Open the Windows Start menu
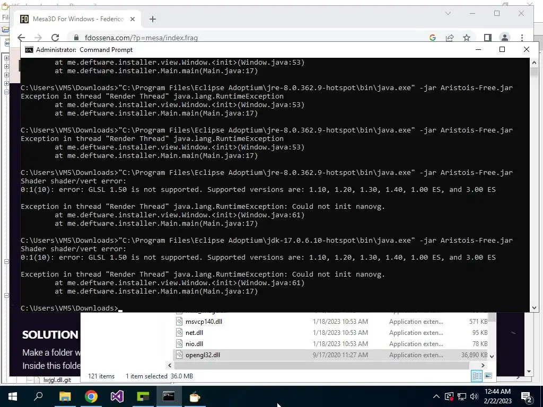Screen dimensions: 543x407 [13, 396]
